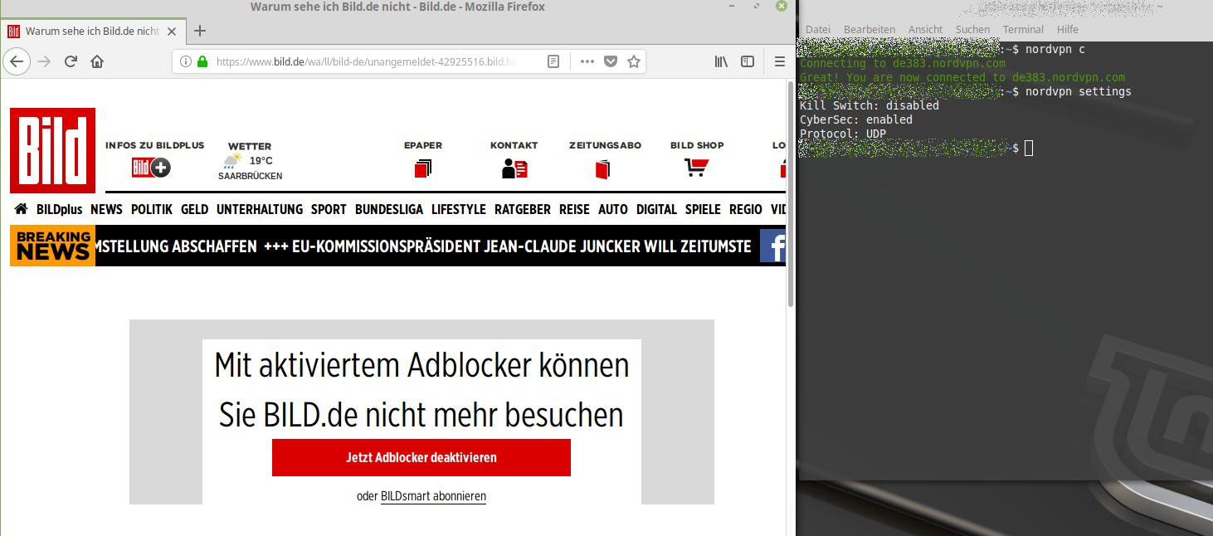Click the red Bild logo
This screenshot has width=1213, height=536.
pos(52,150)
